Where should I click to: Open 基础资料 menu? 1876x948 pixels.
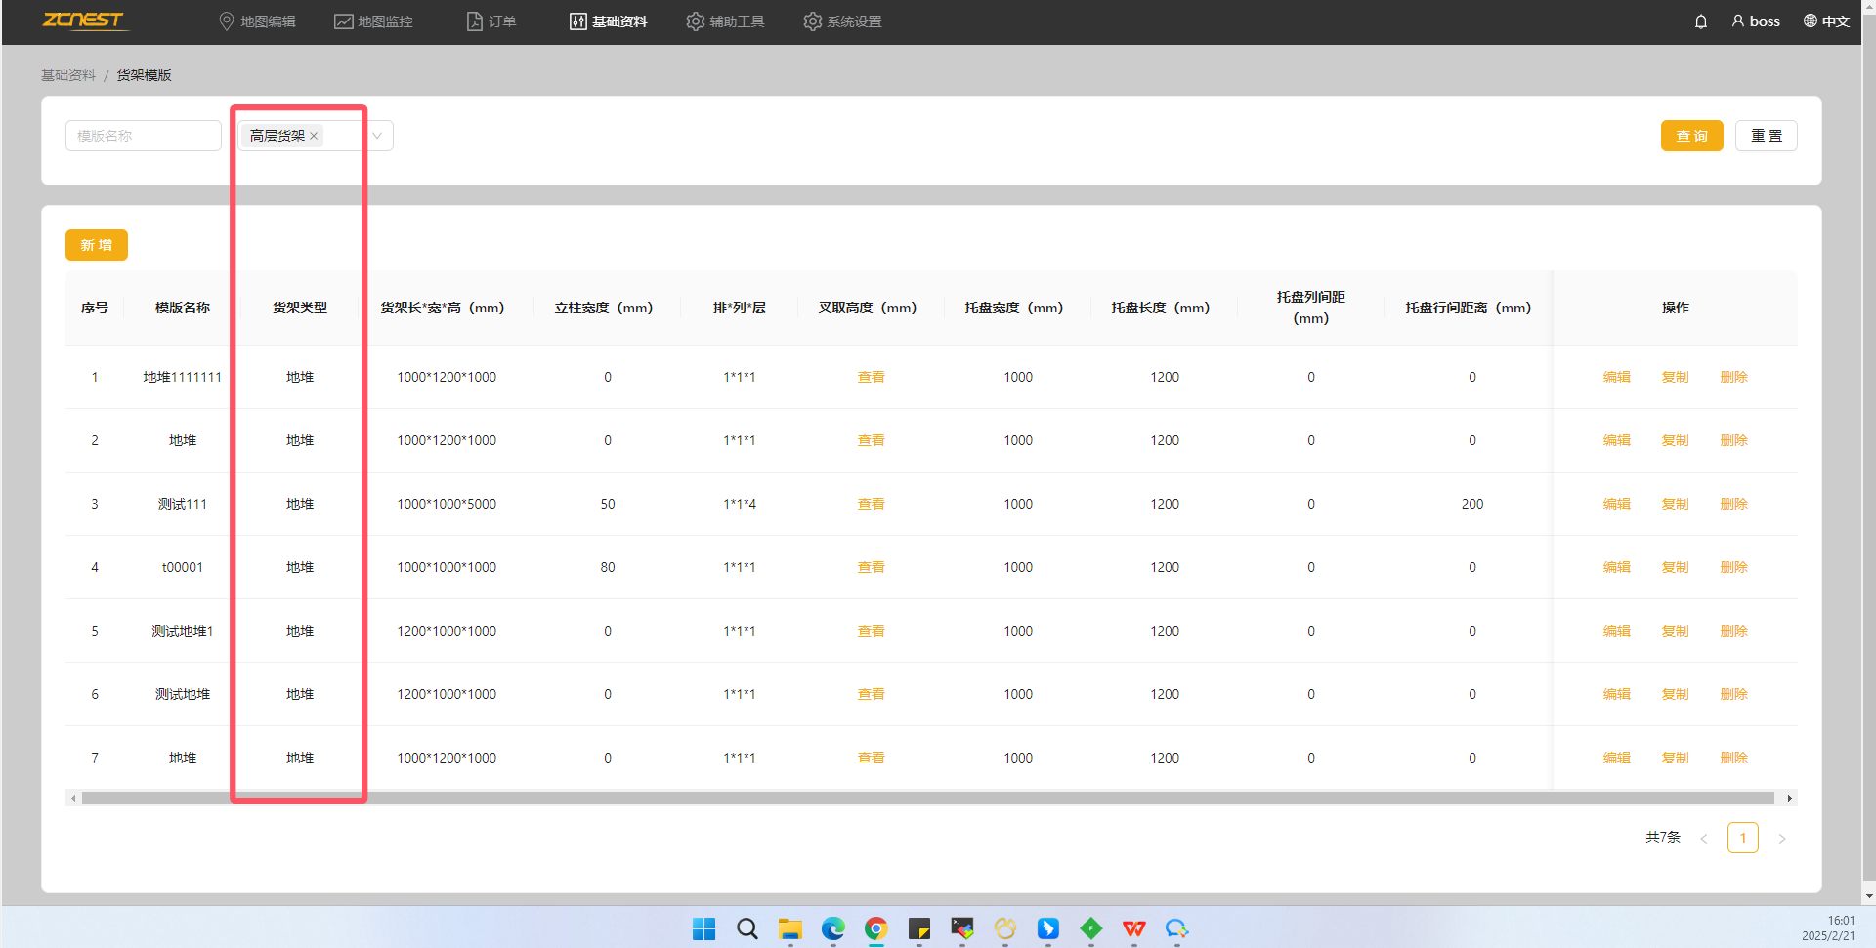coord(609,21)
